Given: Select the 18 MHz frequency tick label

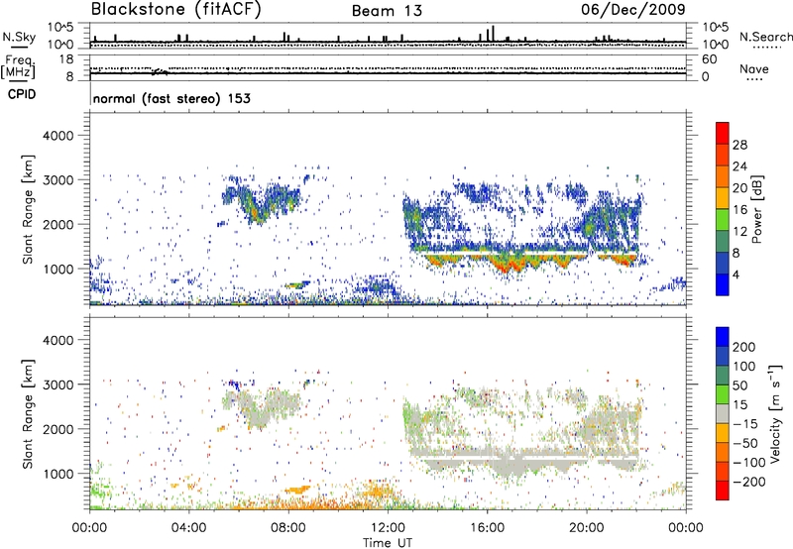Looking at the screenshot, I should click(x=66, y=59).
